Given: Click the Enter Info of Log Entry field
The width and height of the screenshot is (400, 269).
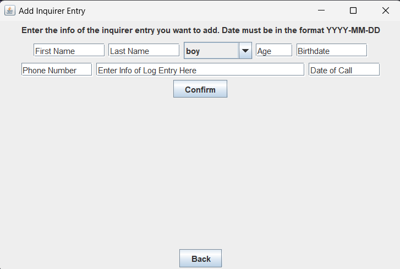Looking at the screenshot, I should pyautogui.click(x=200, y=70).
